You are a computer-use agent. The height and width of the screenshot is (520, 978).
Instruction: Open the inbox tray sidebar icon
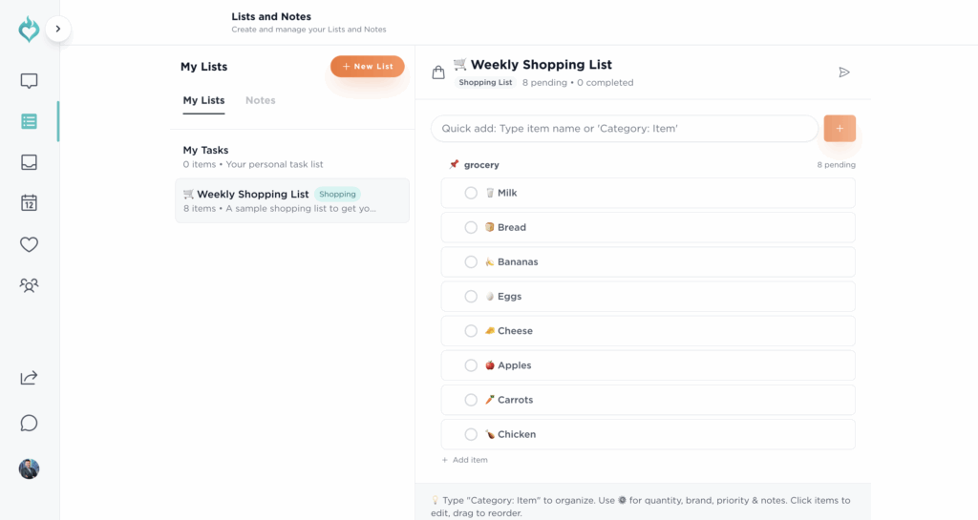[x=29, y=162]
